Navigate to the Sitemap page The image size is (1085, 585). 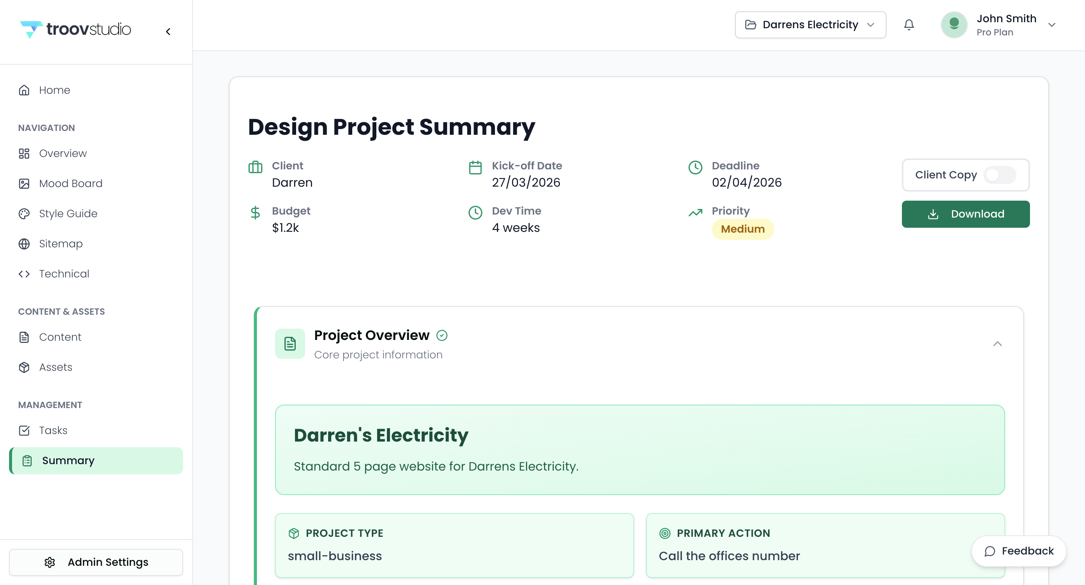pos(61,244)
